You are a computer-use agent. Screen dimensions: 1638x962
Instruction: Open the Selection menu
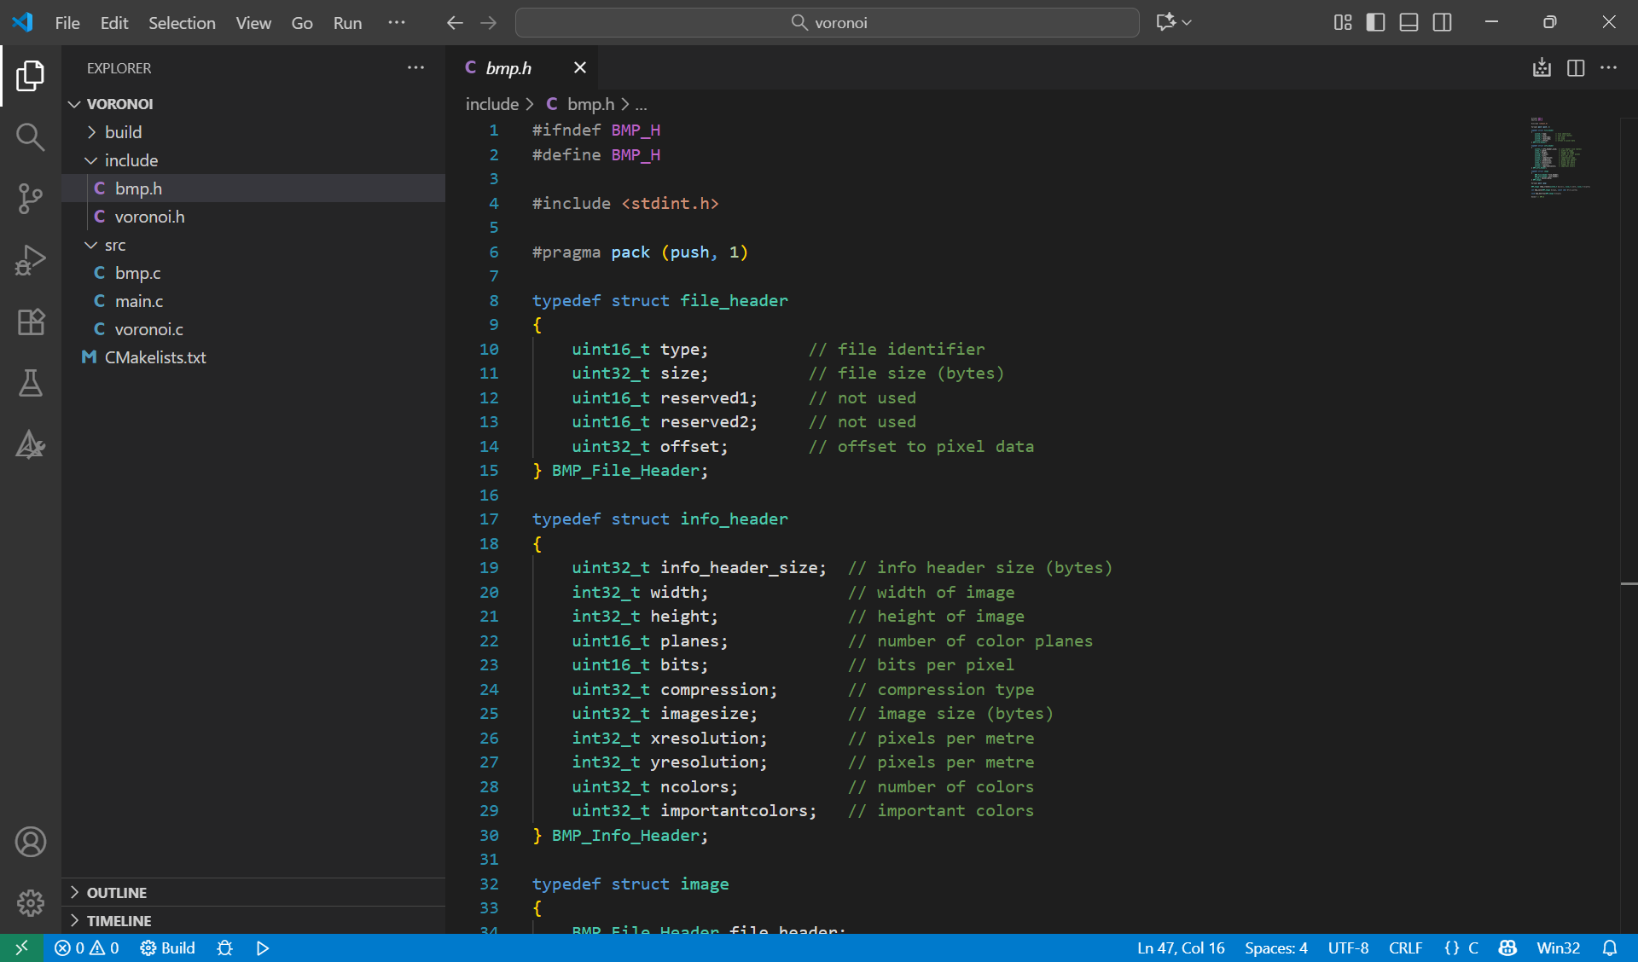click(x=182, y=22)
